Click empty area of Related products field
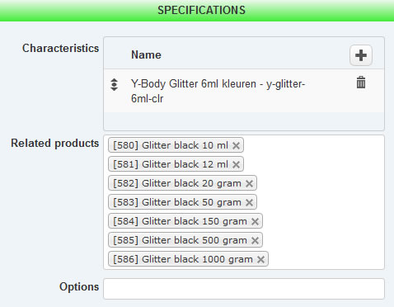Viewport: 394px width, 307px height. click(324, 202)
